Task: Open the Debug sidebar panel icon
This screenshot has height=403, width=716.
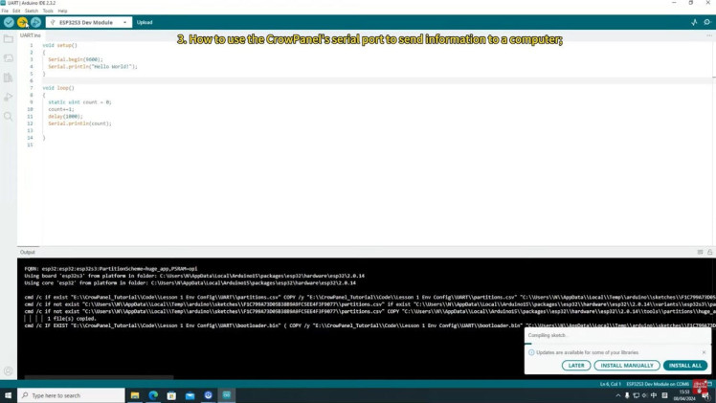Action: pos(9,97)
